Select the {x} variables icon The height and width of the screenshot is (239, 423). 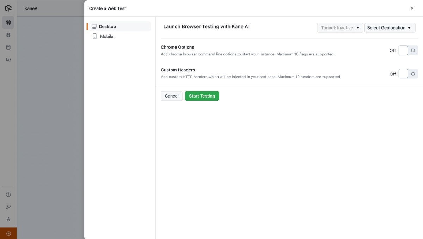(8, 59)
